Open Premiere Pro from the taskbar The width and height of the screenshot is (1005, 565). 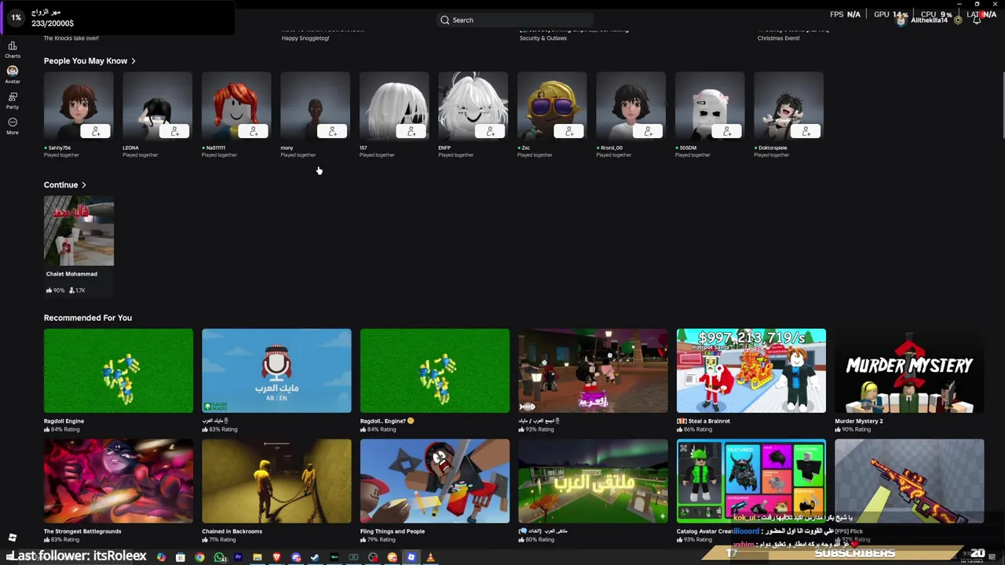pos(238,557)
